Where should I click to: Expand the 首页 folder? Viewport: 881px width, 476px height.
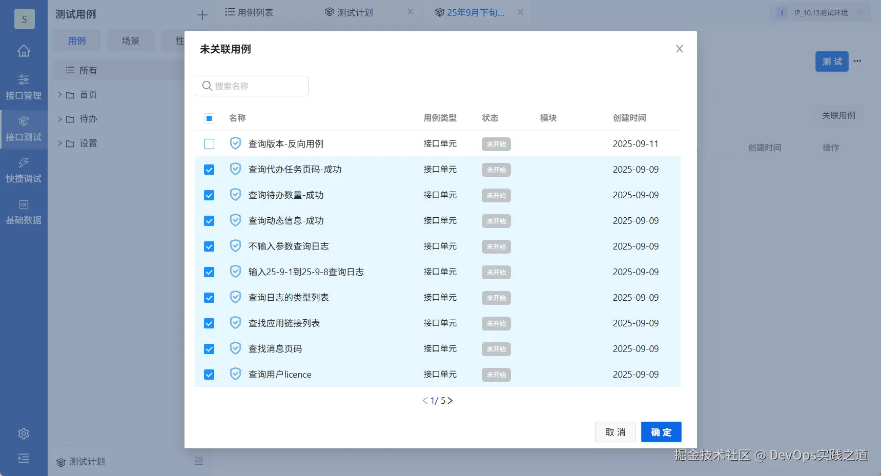click(59, 94)
